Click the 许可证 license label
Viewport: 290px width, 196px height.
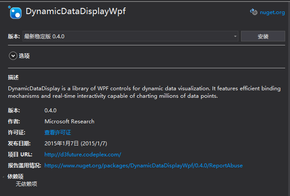[16, 133]
